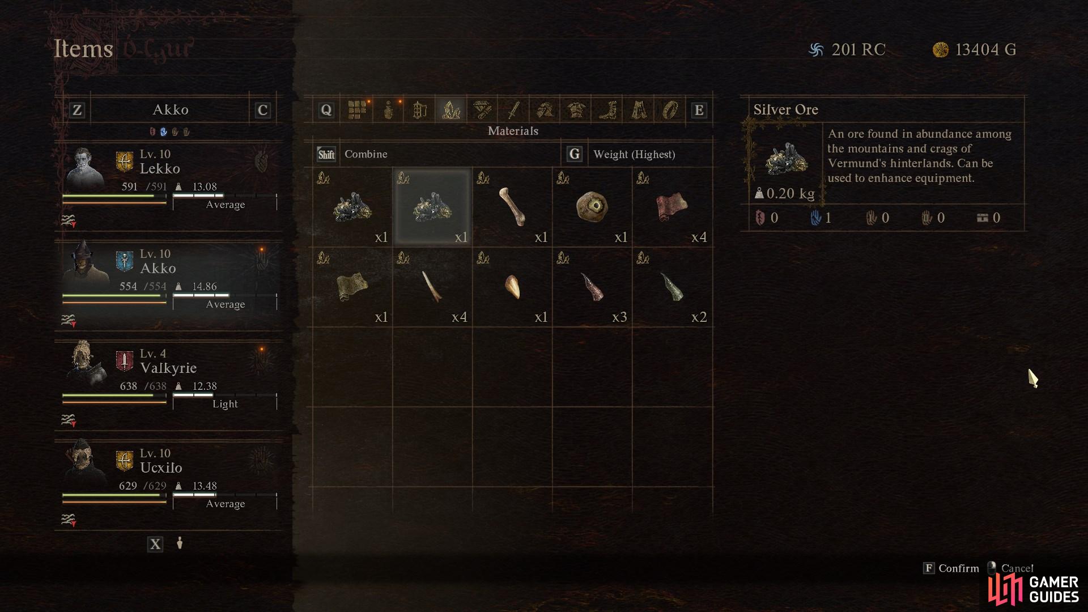Click the Materials crystal category tab
Viewport: 1088px width, 612px height.
click(x=451, y=110)
